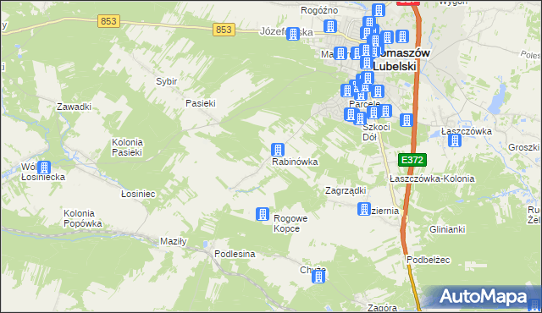Screen dimensions: 542x313
Task: Click the building marker on Józefowska
Action: click(x=293, y=34)
